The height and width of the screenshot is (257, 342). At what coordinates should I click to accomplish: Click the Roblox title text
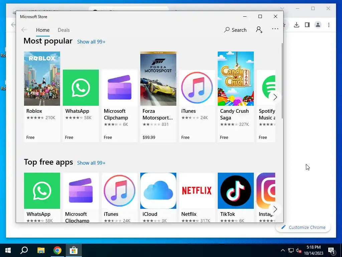34,111
